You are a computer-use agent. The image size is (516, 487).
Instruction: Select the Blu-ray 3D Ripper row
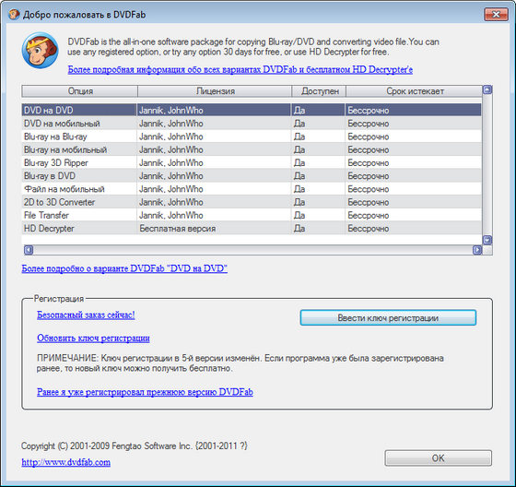[252, 162]
